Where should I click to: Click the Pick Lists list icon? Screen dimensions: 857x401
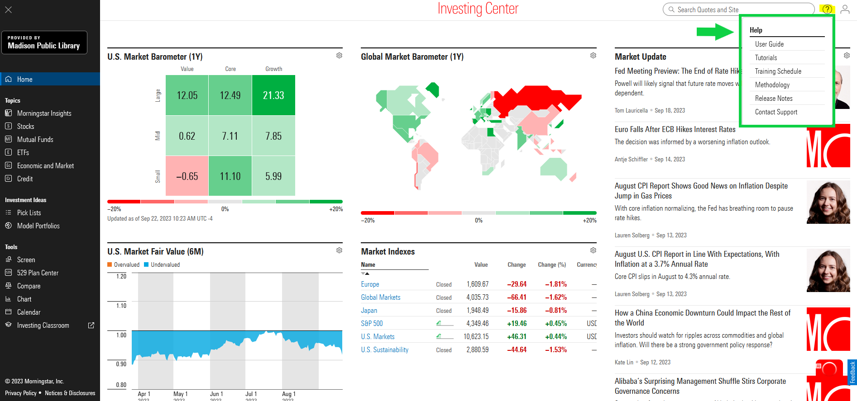click(8, 212)
